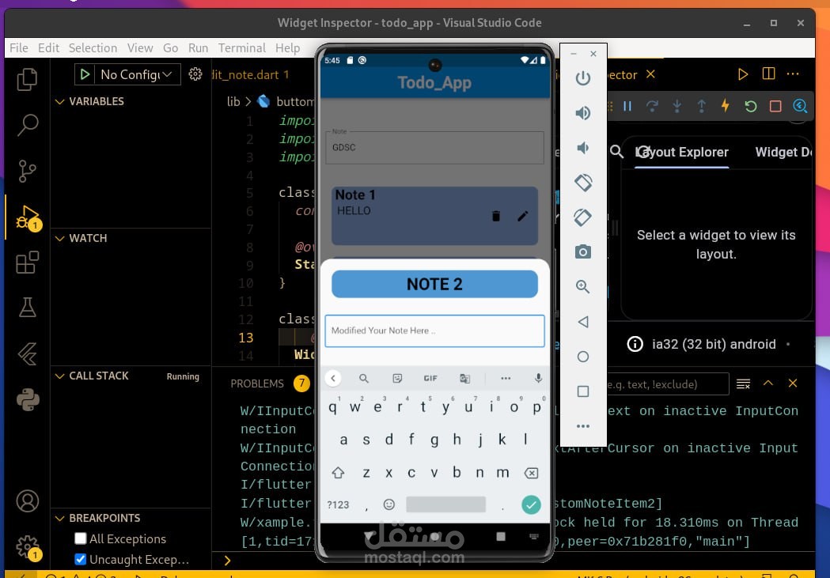Click the debug console filter input
The width and height of the screenshot is (830, 578).
[x=668, y=384]
